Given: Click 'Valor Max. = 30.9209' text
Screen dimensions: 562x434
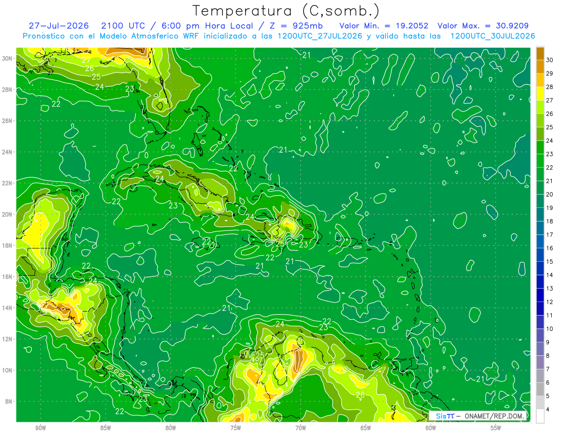Looking at the screenshot, I should [x=483, y=26].
